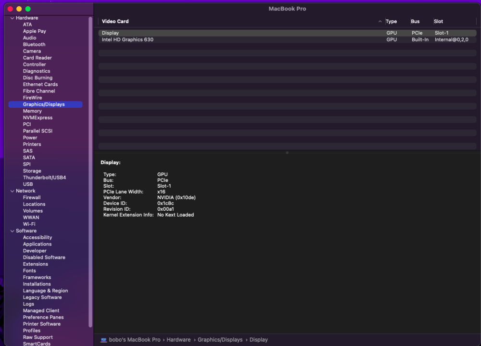Select Profiles in the sidebar
This screenshot has width=481, height=346.
(x=32, y=331)
